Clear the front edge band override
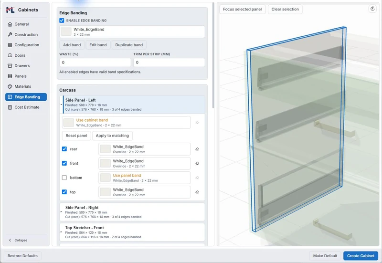 coord(197,163)
